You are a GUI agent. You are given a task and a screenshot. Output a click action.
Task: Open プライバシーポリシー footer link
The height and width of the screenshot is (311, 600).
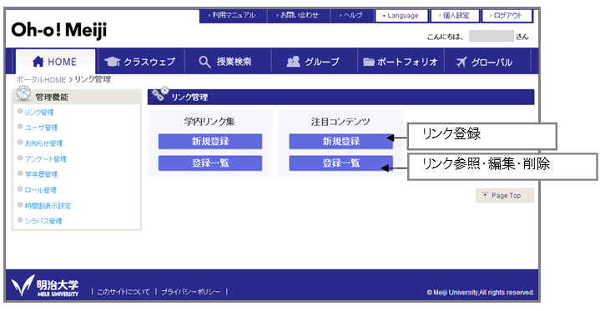(190, 292)
